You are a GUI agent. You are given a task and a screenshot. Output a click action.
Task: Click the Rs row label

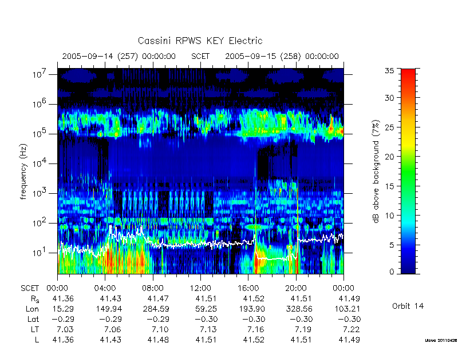pos(35,299)
